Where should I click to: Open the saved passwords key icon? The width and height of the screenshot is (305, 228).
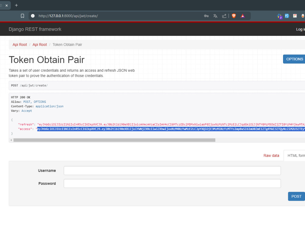(206, 16)
